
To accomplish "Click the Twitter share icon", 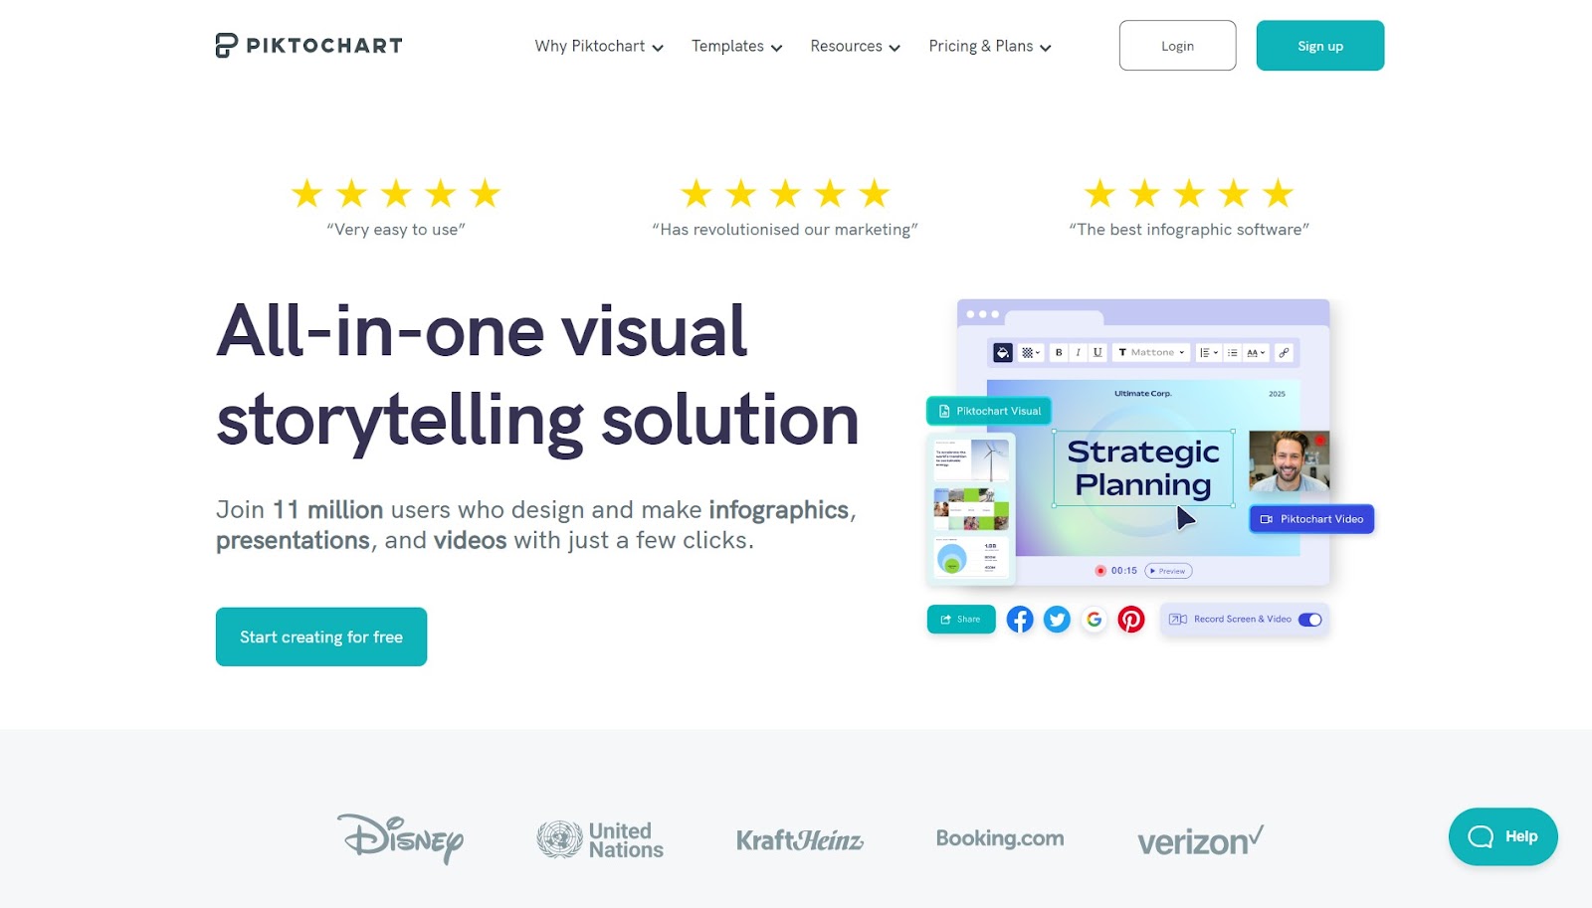I will click(x=1057, y=620).
